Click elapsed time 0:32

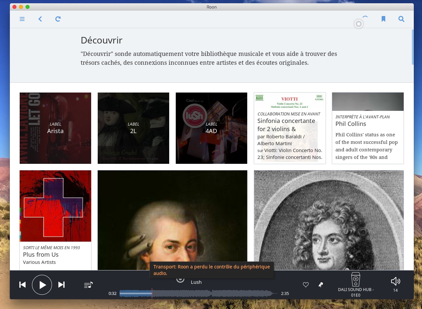112,294
